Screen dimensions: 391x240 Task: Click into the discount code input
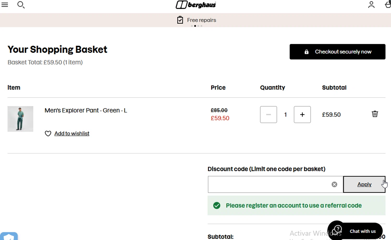coord(268,184)
